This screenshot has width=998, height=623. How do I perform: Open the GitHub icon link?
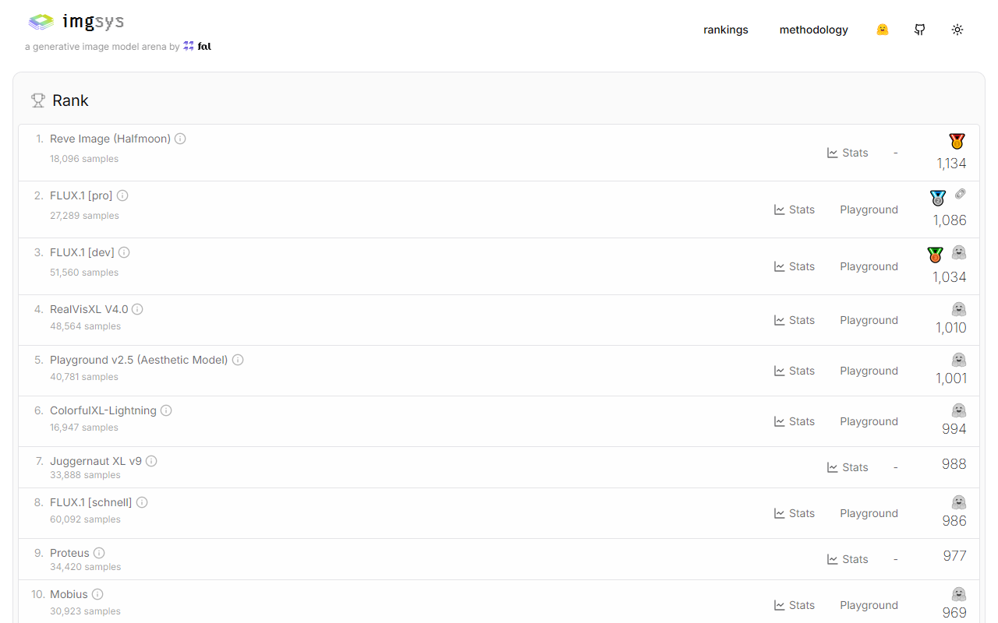920,30
